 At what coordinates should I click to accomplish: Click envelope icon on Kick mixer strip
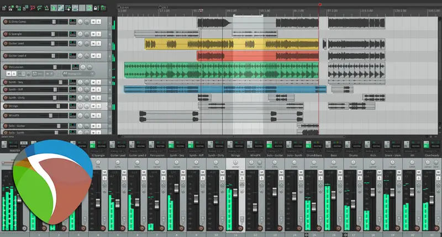pyautogui.click(x=379, y=185)
